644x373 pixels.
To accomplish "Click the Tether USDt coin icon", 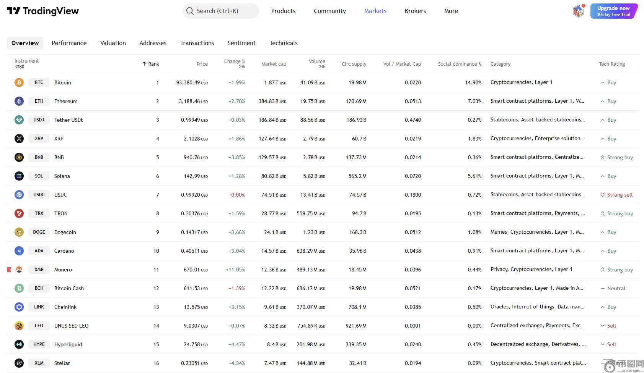I will [19, 120].
